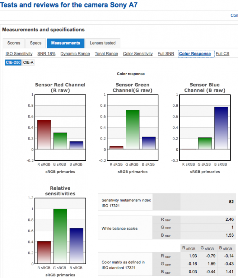This screenshot has width=238, height=278.
Task: Open Color Sensitivity measurement
Action: [x=138, y=54]
